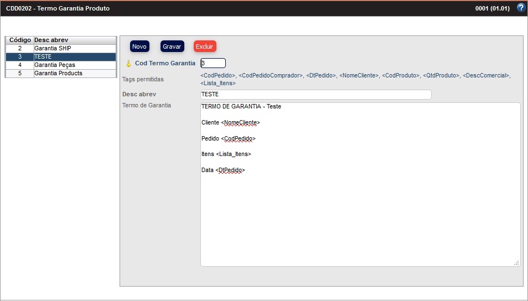Save the record with Gravar
Image resolution: width=528 pixels, height=301 pixels.
[x=172, y=46]
